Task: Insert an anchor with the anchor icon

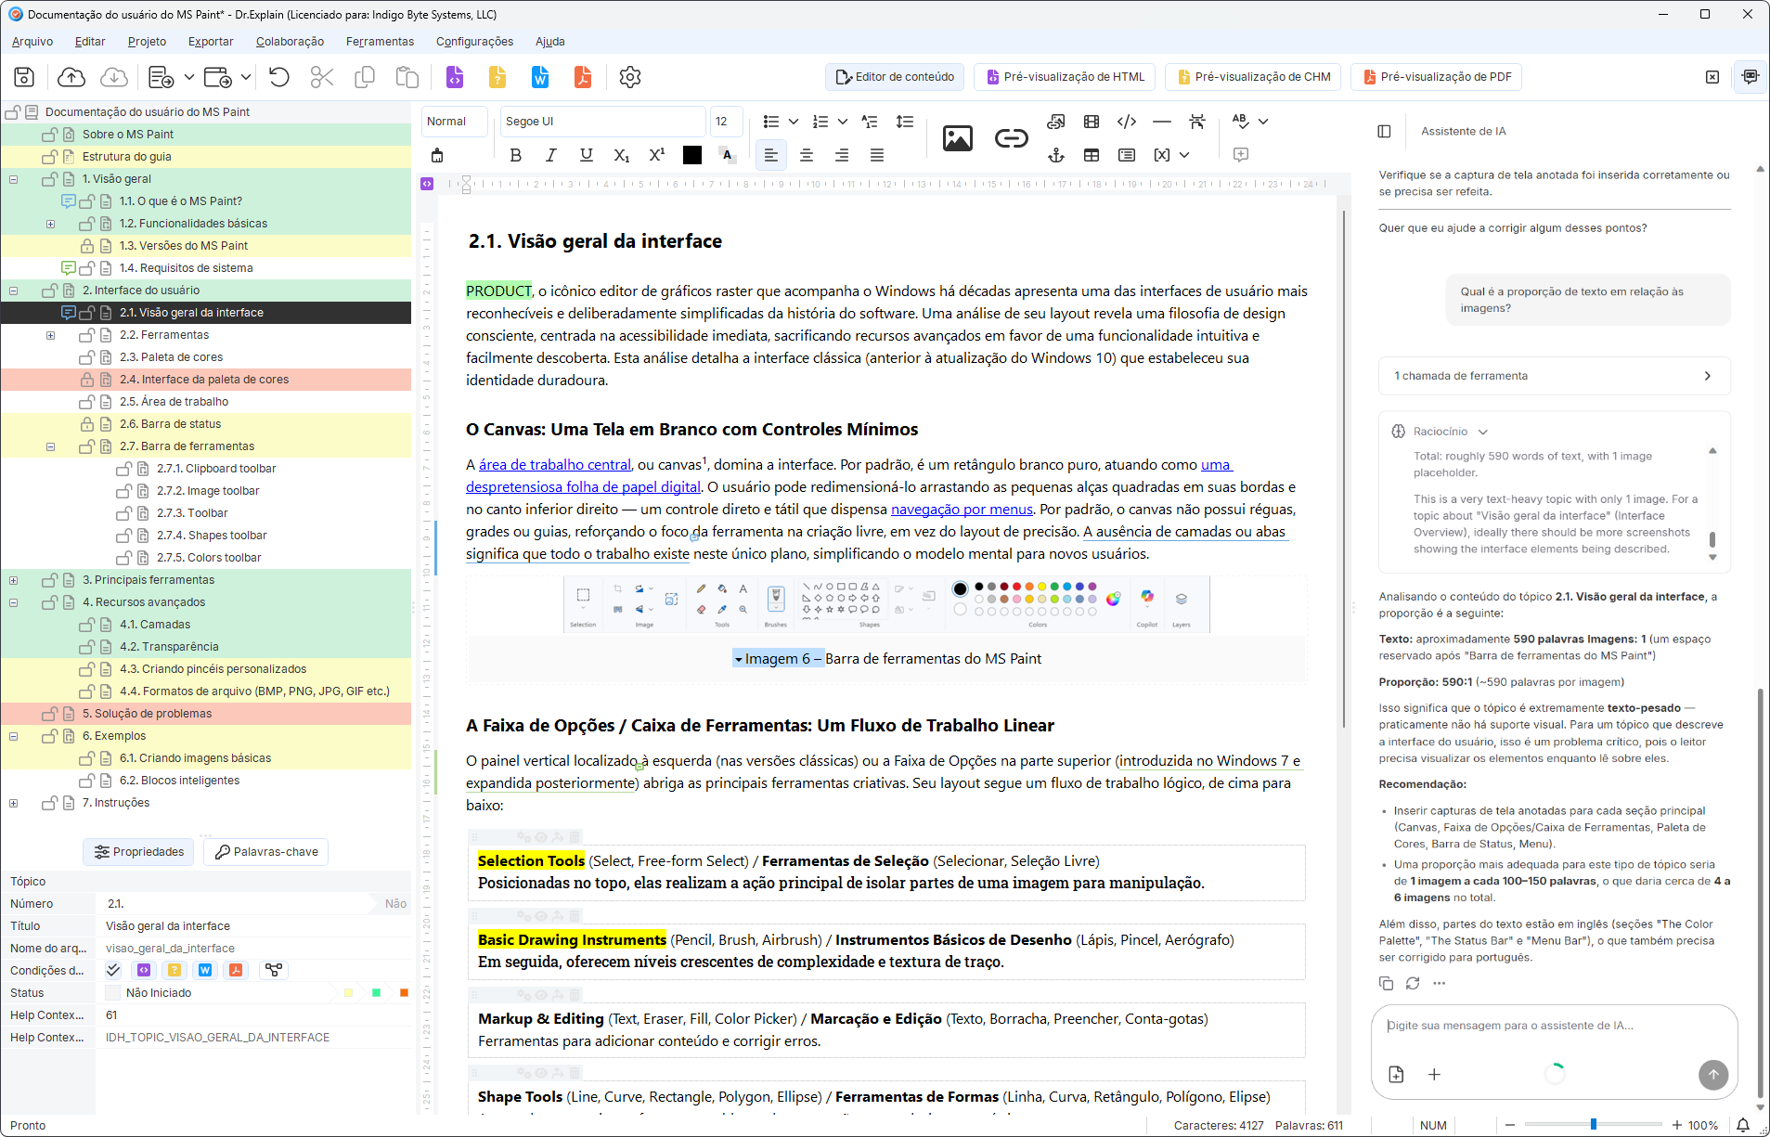Action: pos(1056,155)
